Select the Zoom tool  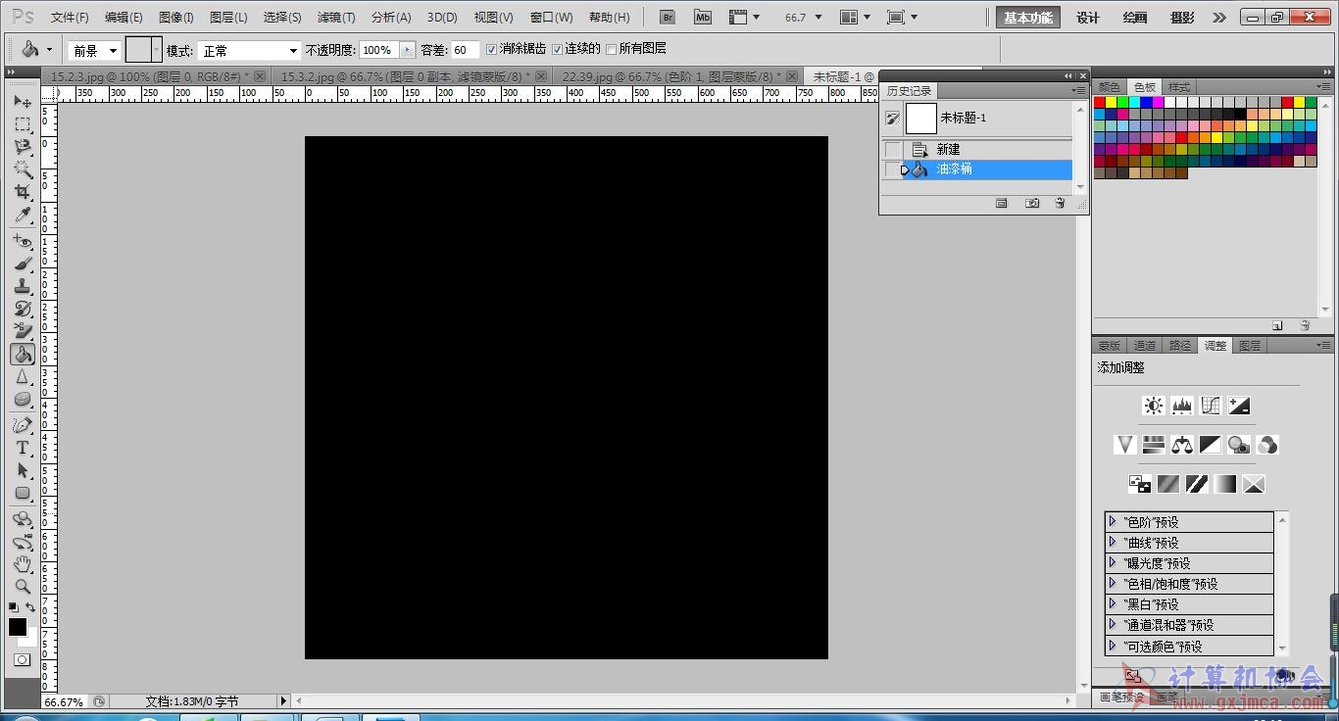[23, 587]
